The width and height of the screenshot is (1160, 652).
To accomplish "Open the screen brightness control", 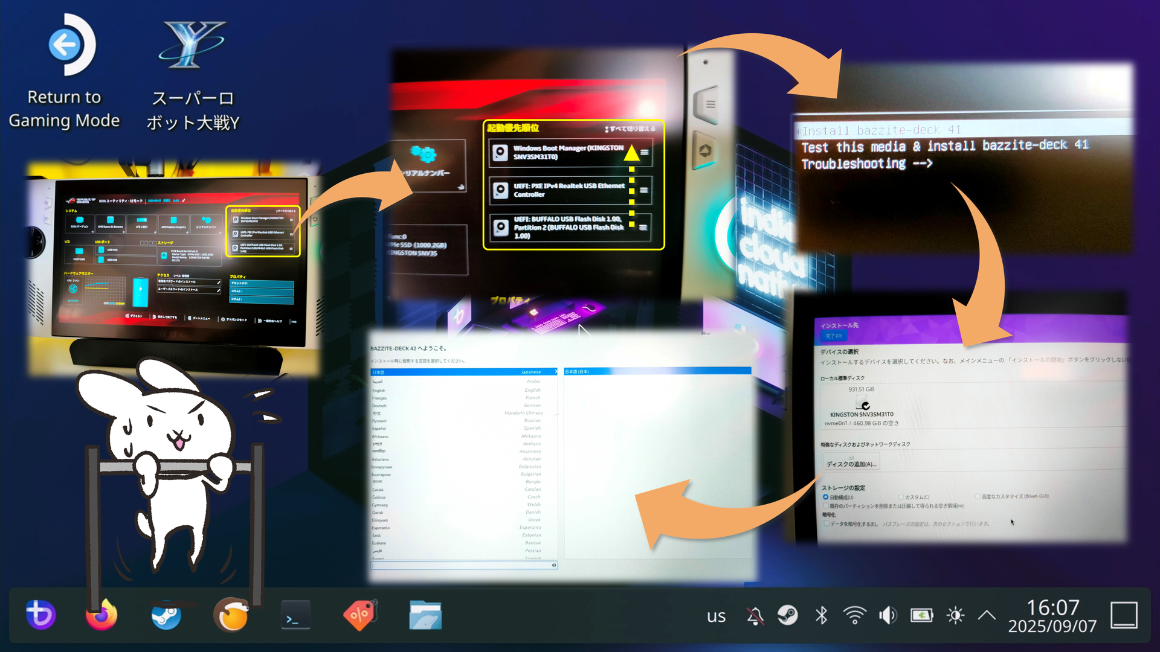I will tap(955, 616).
